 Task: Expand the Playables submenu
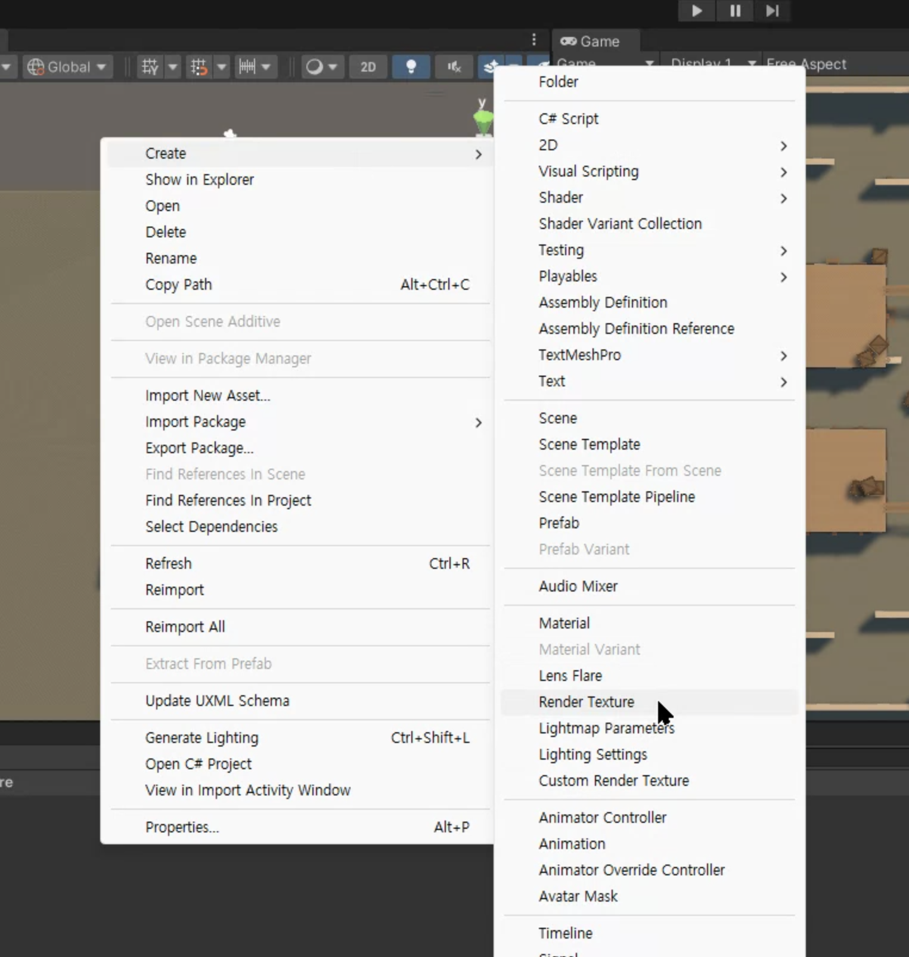pos(650,276)
